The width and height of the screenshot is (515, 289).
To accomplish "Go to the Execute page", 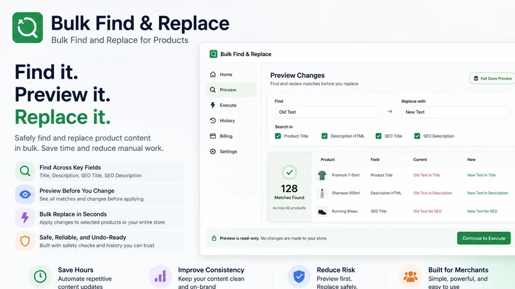I will 231,105.
